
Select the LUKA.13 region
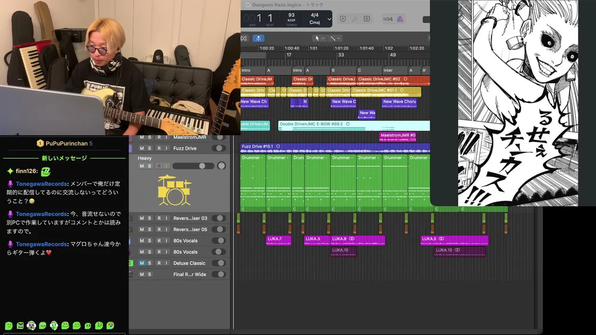pos(460,251)
